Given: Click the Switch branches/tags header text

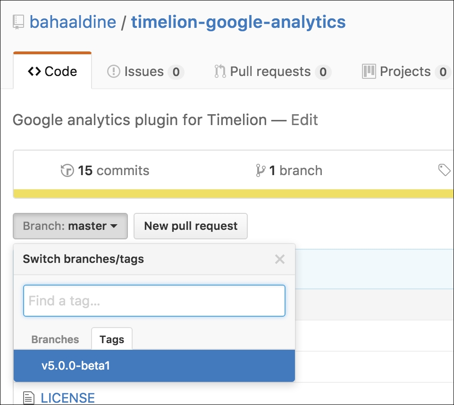Looking at the screenshot, I should pyautogui.click(x=84, y=259).
